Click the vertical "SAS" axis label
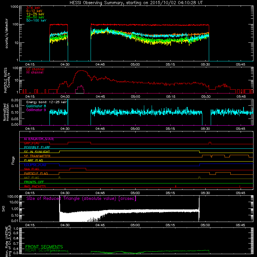Image resolution: width=257 pixels, height=257 pixels. [3, 209]
